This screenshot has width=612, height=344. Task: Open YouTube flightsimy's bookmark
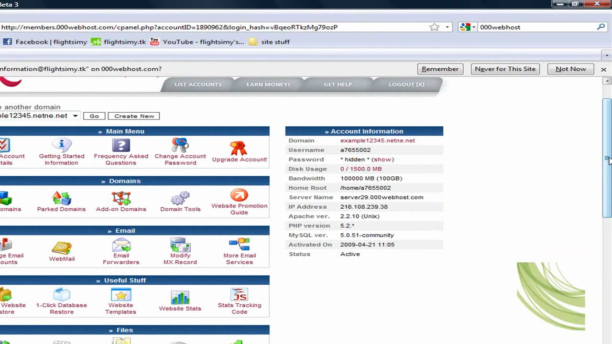(197, 42)
